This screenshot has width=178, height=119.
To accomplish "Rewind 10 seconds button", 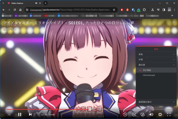I will (x=125, y=114).
